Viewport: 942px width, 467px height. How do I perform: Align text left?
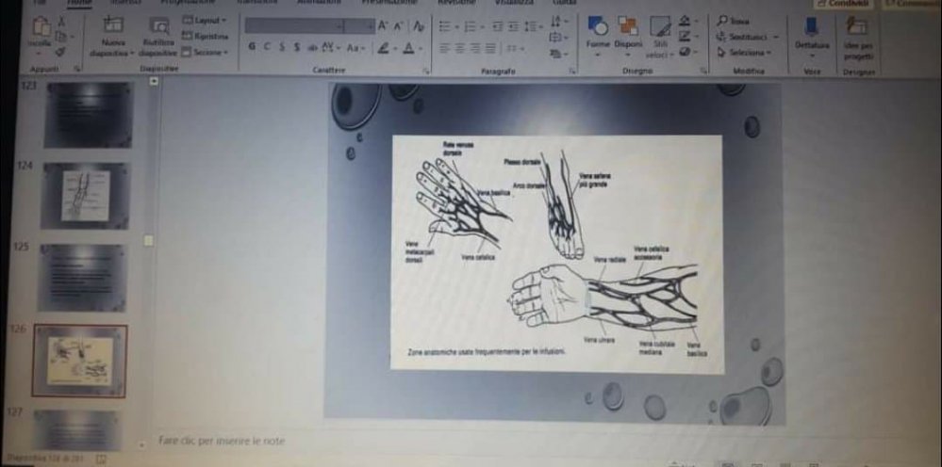coord(446,49)
